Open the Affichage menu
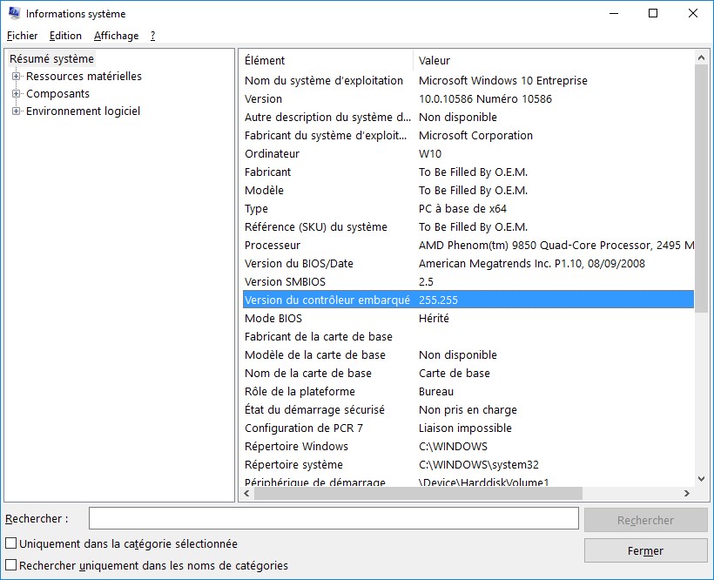This screenshot has width=714, height=580. tap(116, 36)
